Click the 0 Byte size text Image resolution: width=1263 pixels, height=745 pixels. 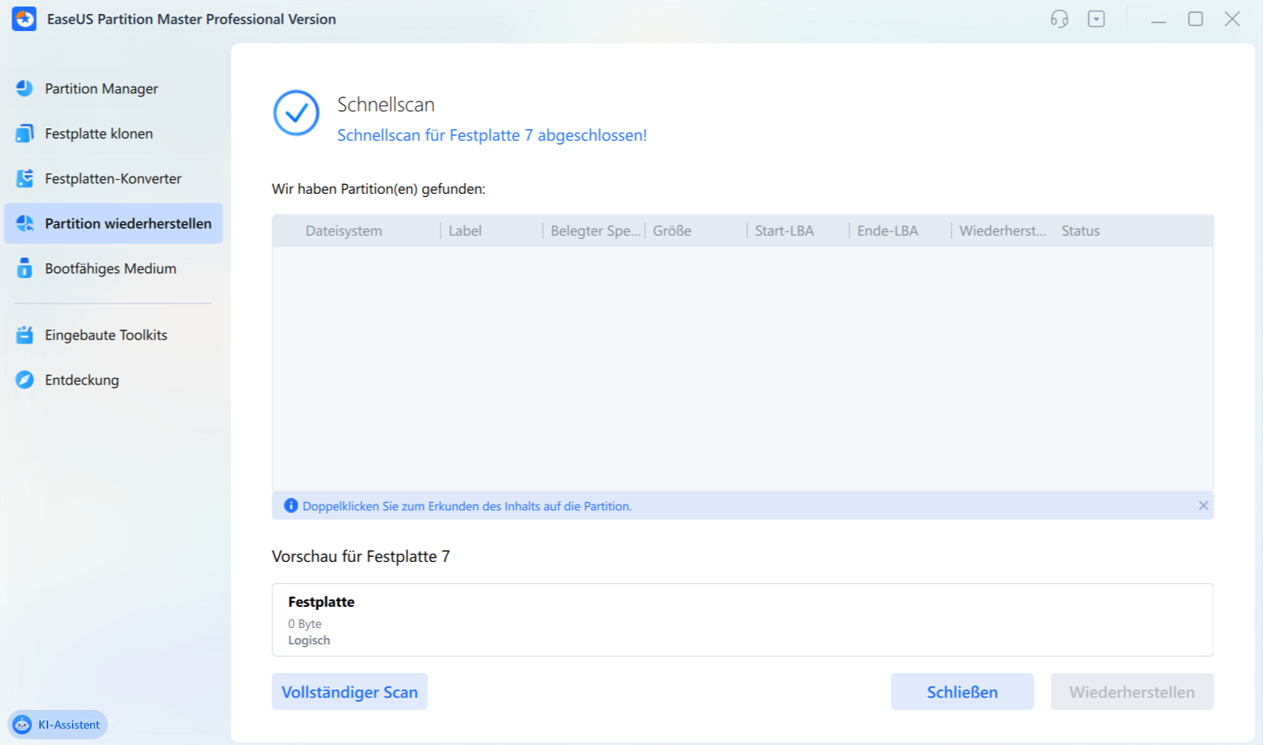(305, 624)
